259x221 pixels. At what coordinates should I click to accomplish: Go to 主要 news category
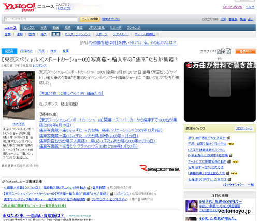(8, 34)
